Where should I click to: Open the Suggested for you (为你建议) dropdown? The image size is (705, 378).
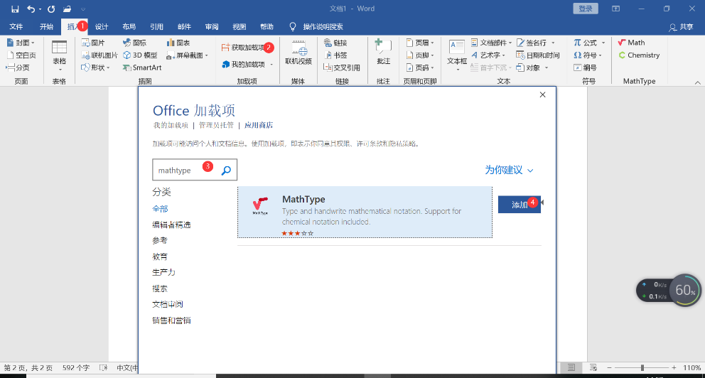(509, 170)
